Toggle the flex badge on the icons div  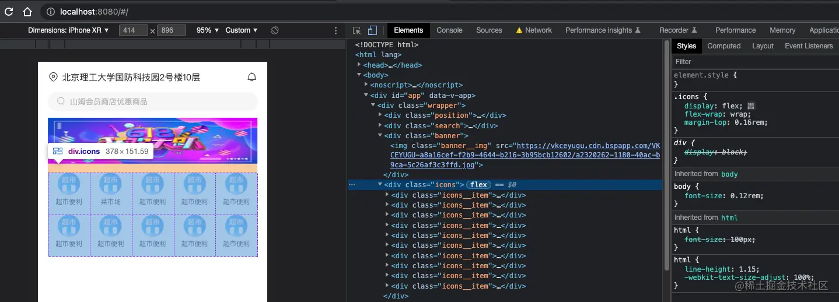tap(478, 185)
